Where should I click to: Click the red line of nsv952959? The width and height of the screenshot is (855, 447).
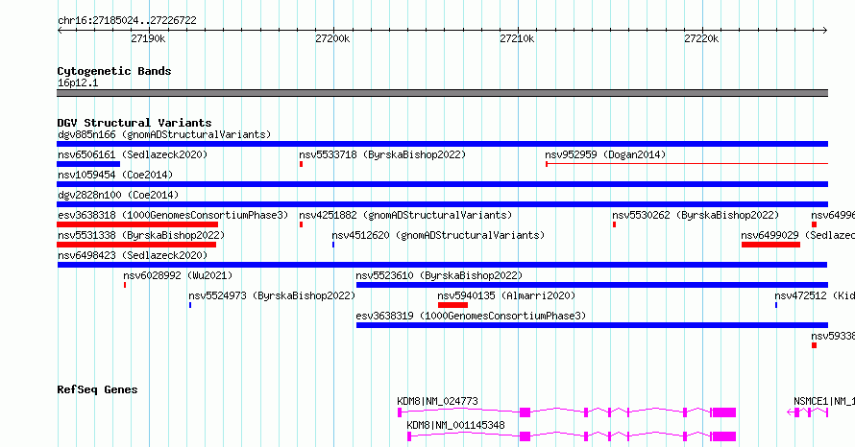coord(687,163)
